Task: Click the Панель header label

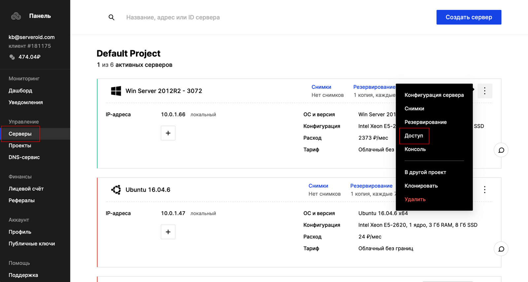Action: coord(40,16)
